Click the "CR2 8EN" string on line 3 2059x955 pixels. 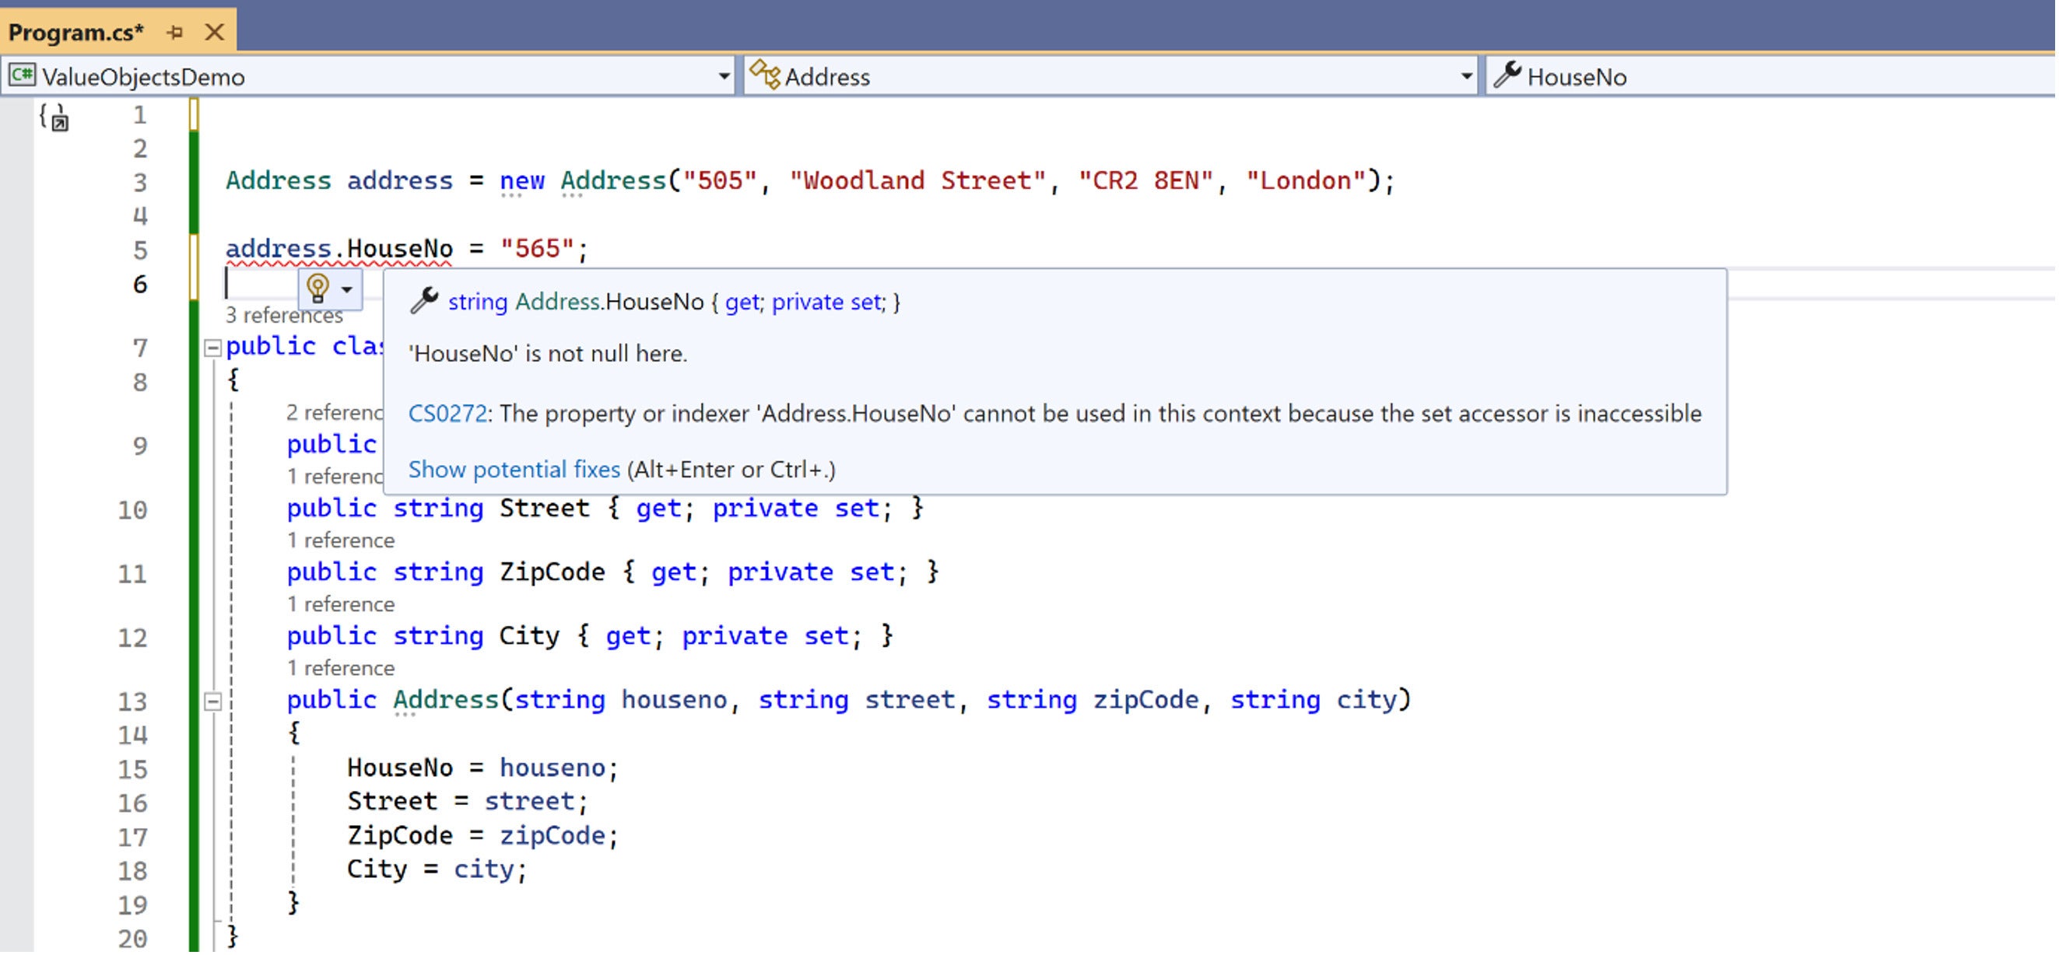pyautogui.click(x=1146, y=181)
